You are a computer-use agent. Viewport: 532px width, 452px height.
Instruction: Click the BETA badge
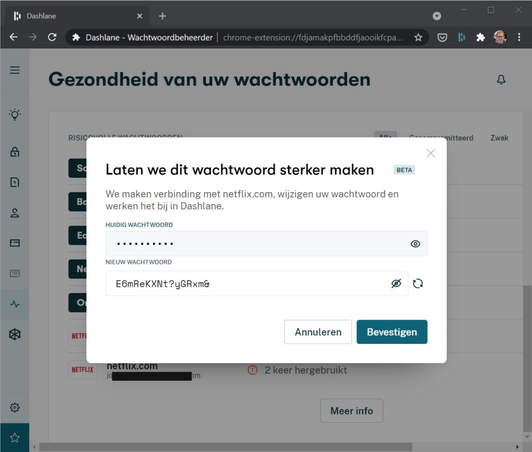[x=404, y=170]
